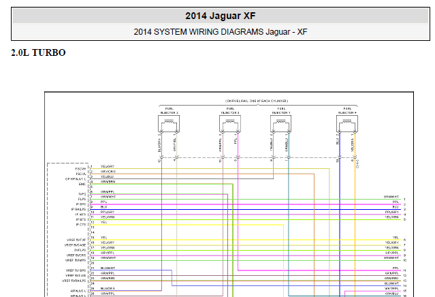Click the '5VFLPS' pin label
Viewport: 435px width, 297px height.
[x=80, y=250]
